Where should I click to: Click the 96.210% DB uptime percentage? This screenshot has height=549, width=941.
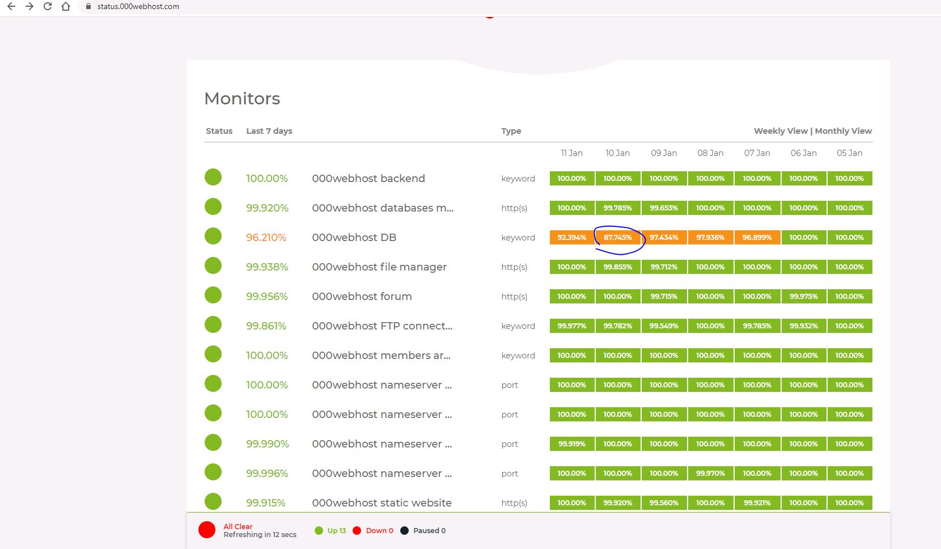266,238
